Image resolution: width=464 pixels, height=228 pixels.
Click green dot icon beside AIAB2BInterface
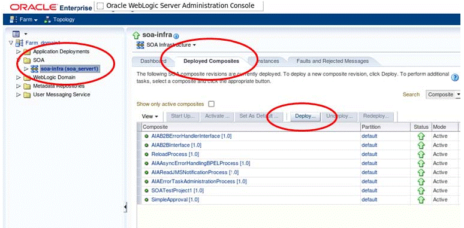click(x=146, y=145)
